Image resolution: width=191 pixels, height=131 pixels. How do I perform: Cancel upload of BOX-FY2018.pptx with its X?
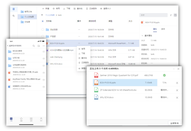(177, 83)
